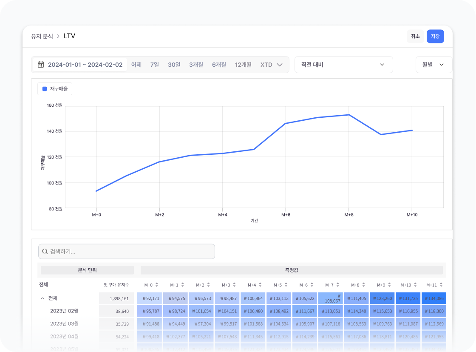Open the 월별 interval dropdown

tap(433, 65)
